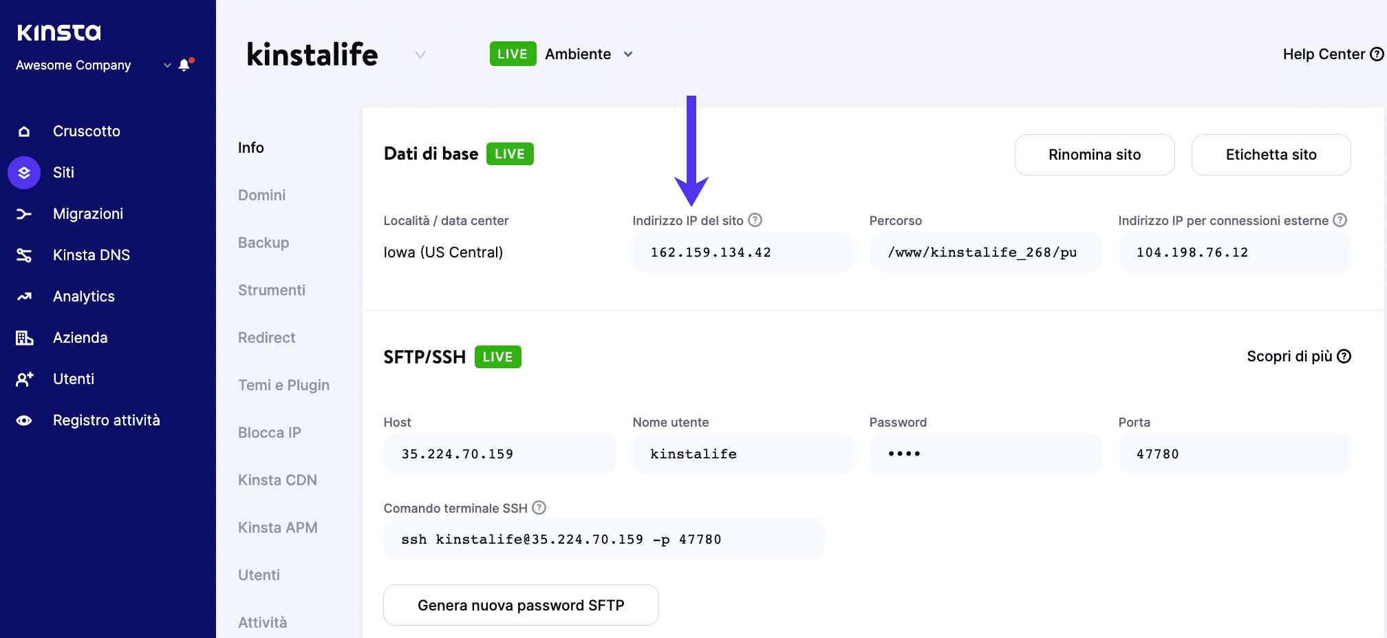Viewport: 1387px width, 638px height.
Task: Open the notification bell
Action: [184, 65]
